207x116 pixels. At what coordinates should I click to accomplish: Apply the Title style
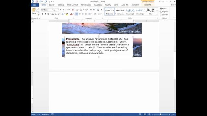pos(151,12)
